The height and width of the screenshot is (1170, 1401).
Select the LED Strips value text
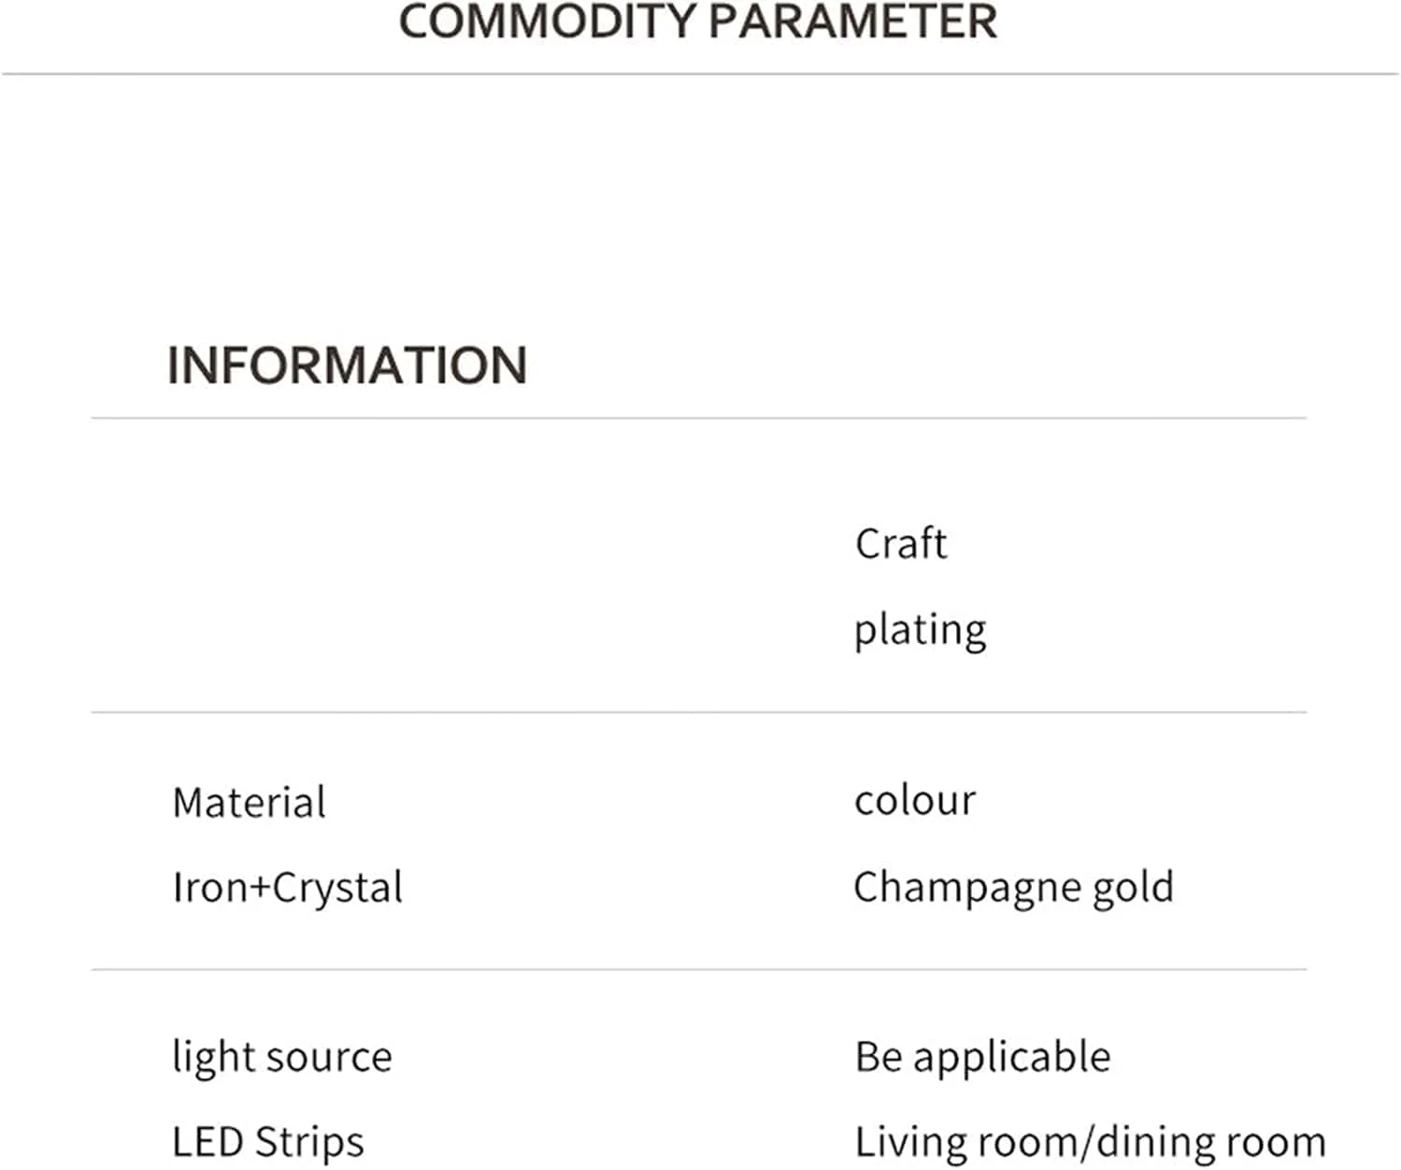(268, 1142)
